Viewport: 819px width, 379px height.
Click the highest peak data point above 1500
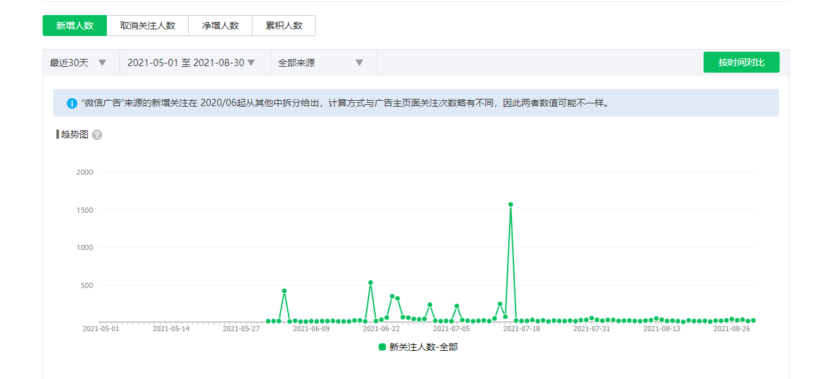click(511, 205)
